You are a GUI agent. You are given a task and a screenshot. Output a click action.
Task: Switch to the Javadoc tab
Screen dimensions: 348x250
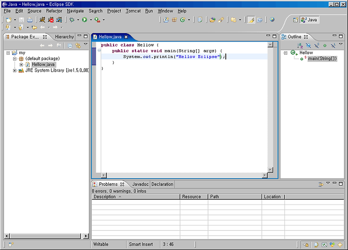140,184
